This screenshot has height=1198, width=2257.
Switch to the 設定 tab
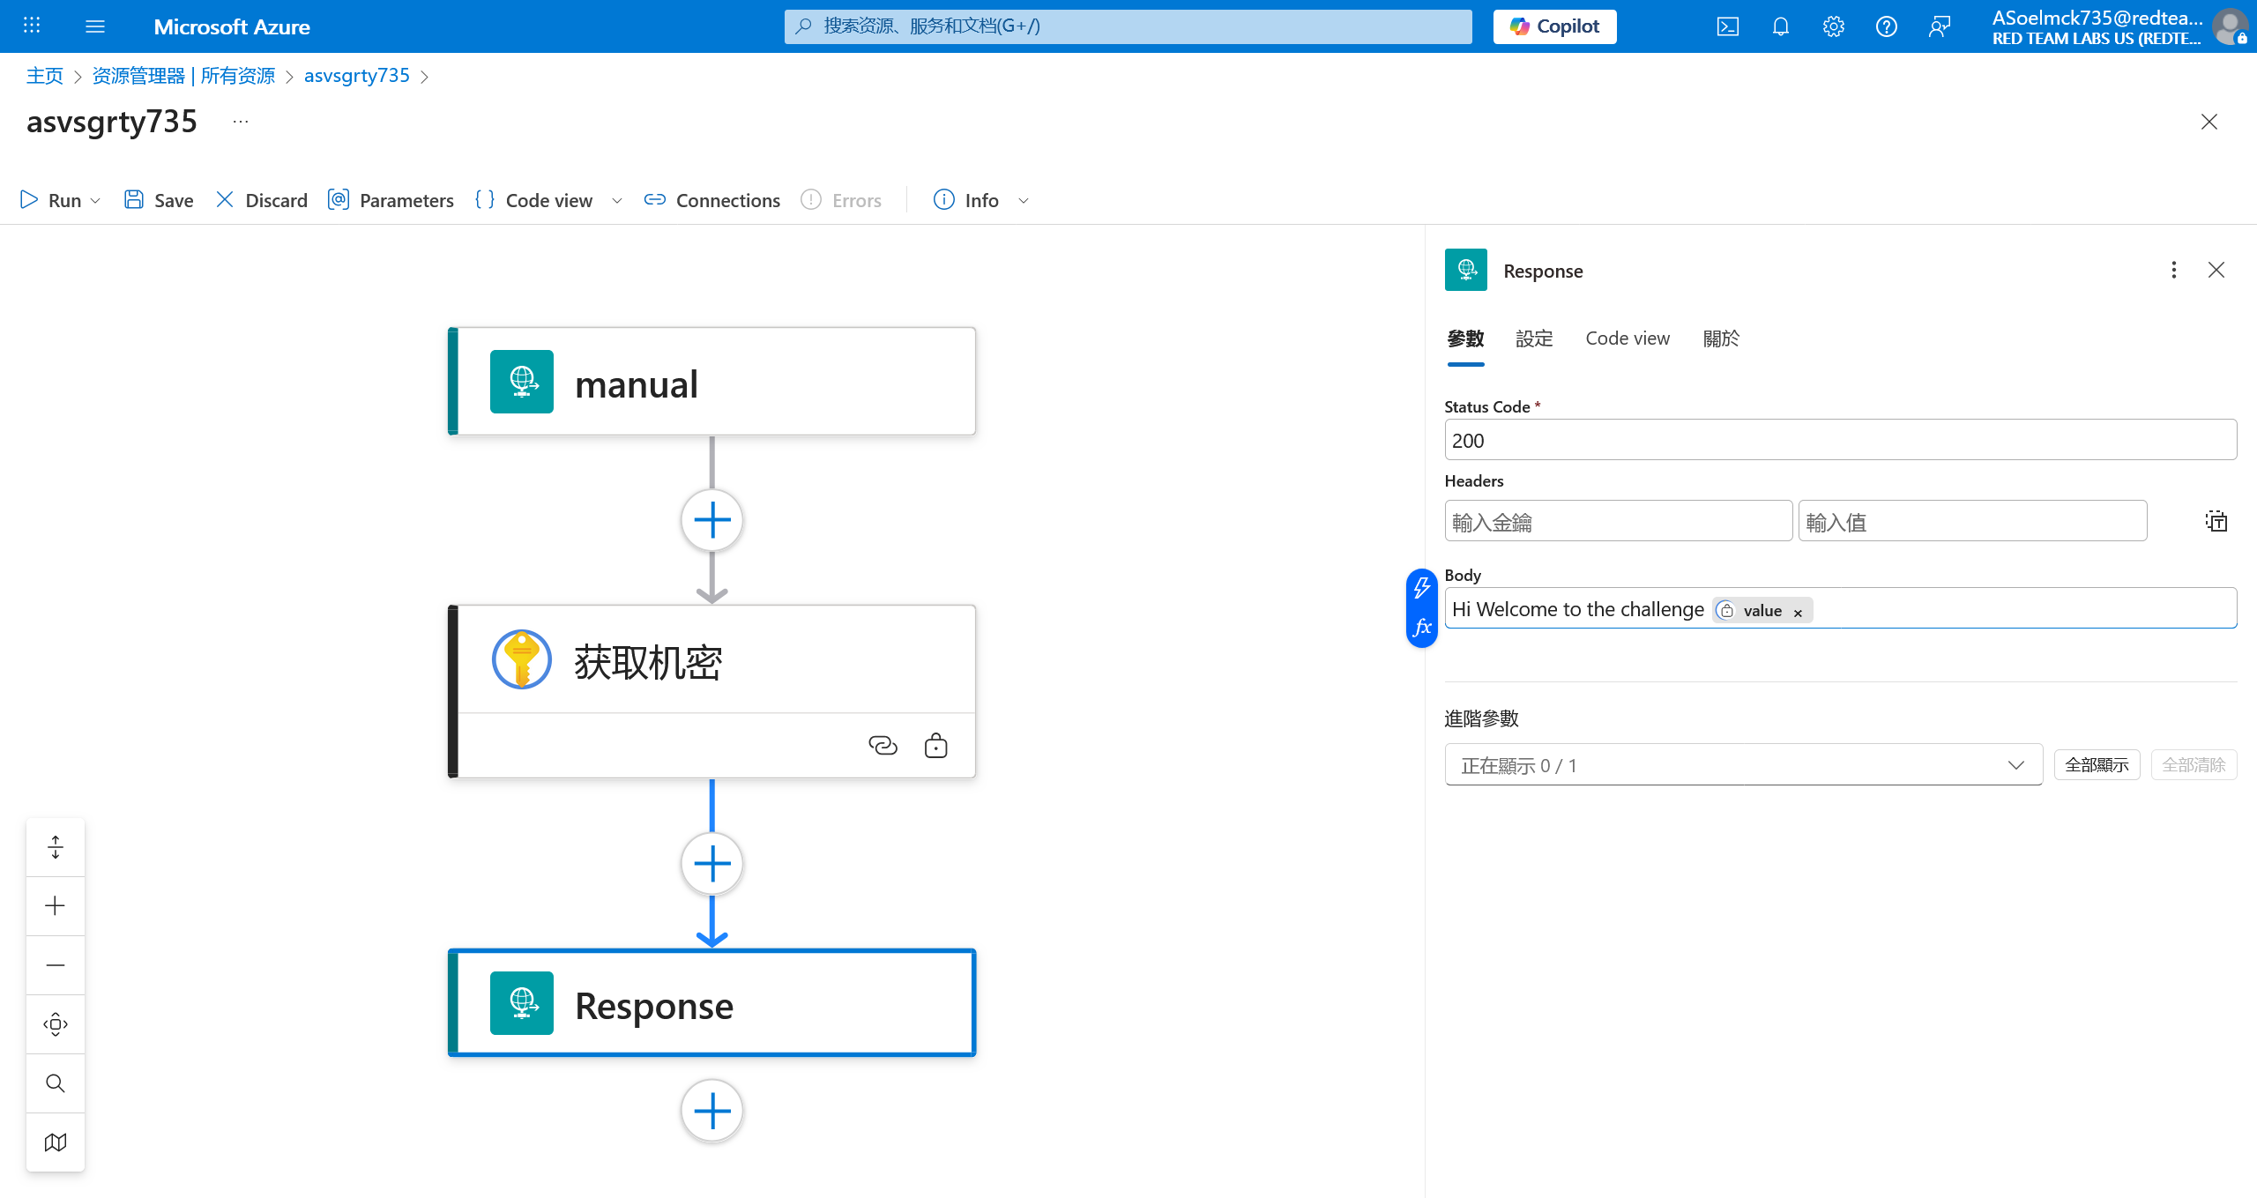point(1534,339)
